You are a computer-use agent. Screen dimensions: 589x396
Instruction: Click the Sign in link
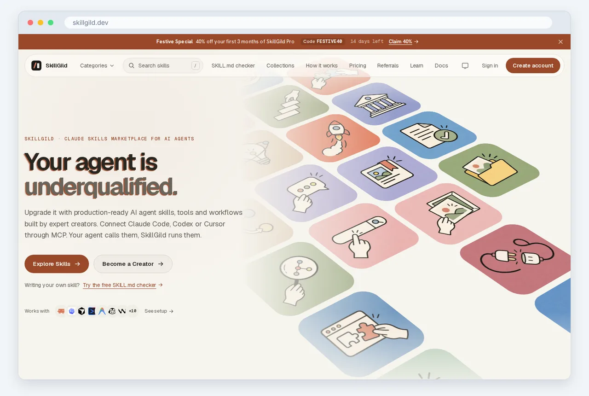[x=490, y=66]
